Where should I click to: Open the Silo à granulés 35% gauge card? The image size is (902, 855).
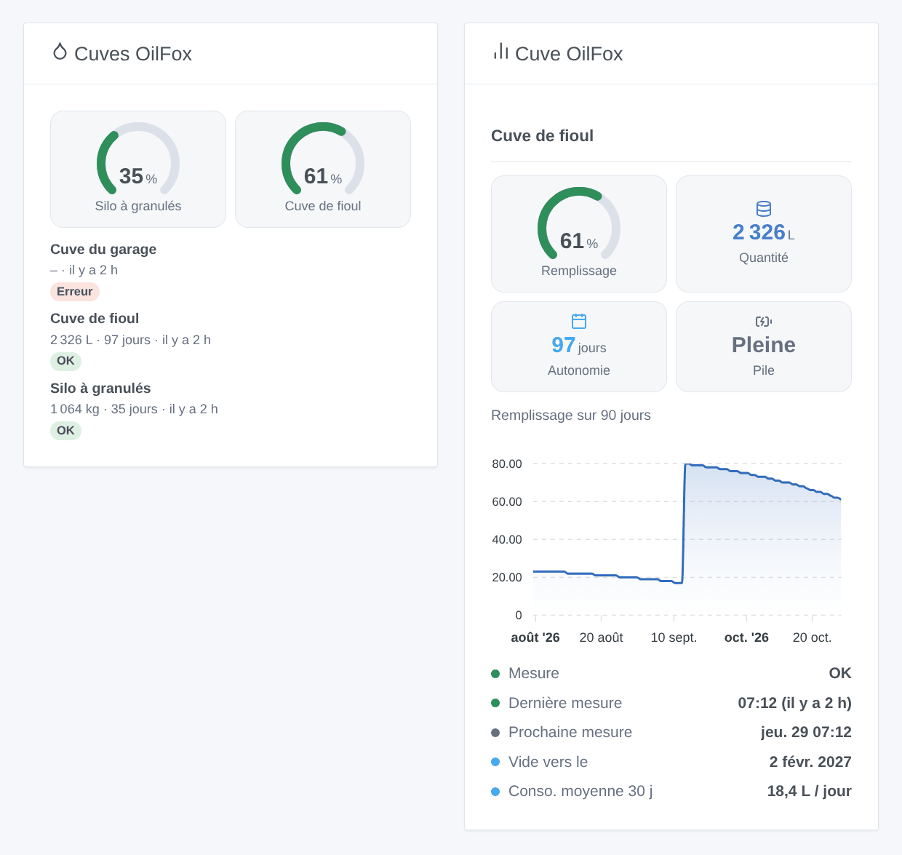click(x=138, y=169)
